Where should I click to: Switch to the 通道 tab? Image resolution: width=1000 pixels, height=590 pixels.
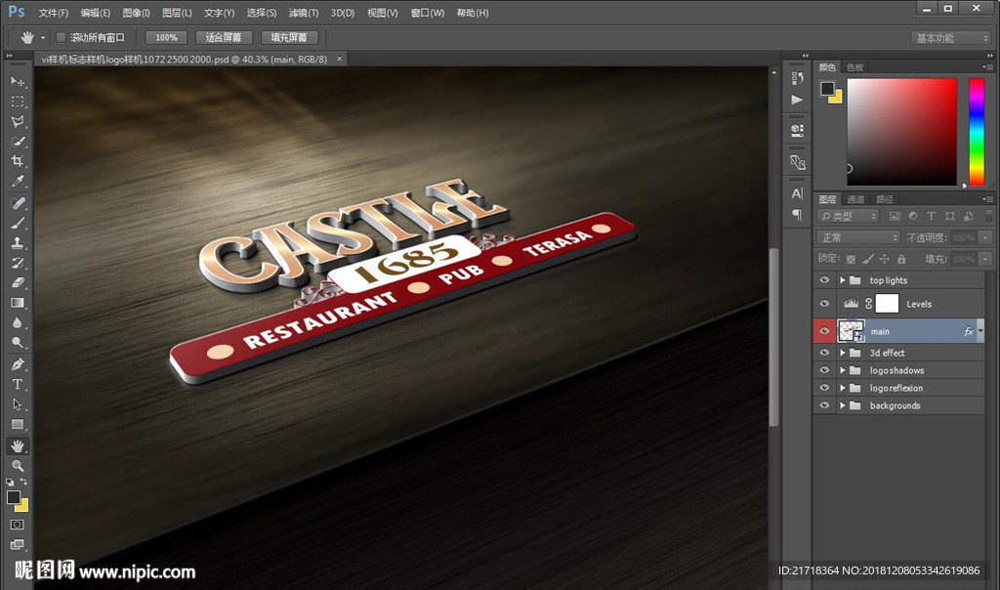pos(855,199)
